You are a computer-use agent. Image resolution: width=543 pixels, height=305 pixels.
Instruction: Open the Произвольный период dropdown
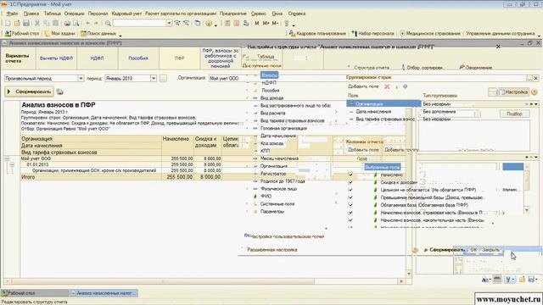81,79
